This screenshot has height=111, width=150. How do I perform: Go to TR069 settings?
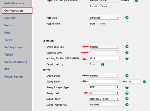[9, 55]
